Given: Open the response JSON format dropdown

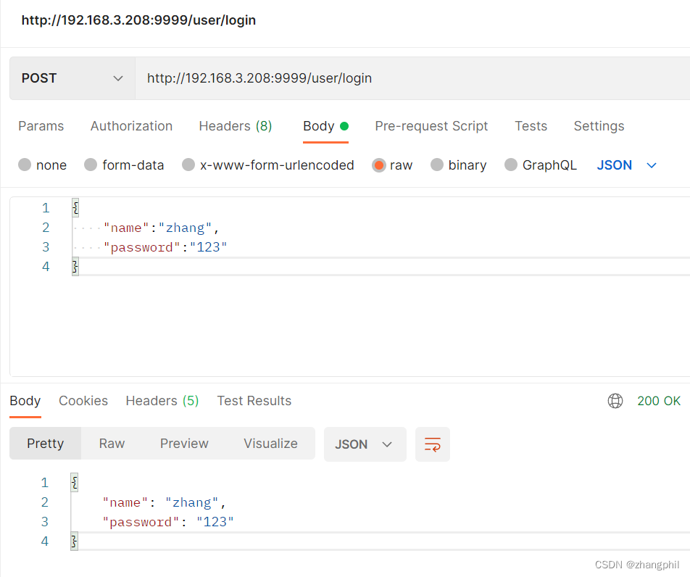Looking at the screenshot, I should [x=365, y=444].
